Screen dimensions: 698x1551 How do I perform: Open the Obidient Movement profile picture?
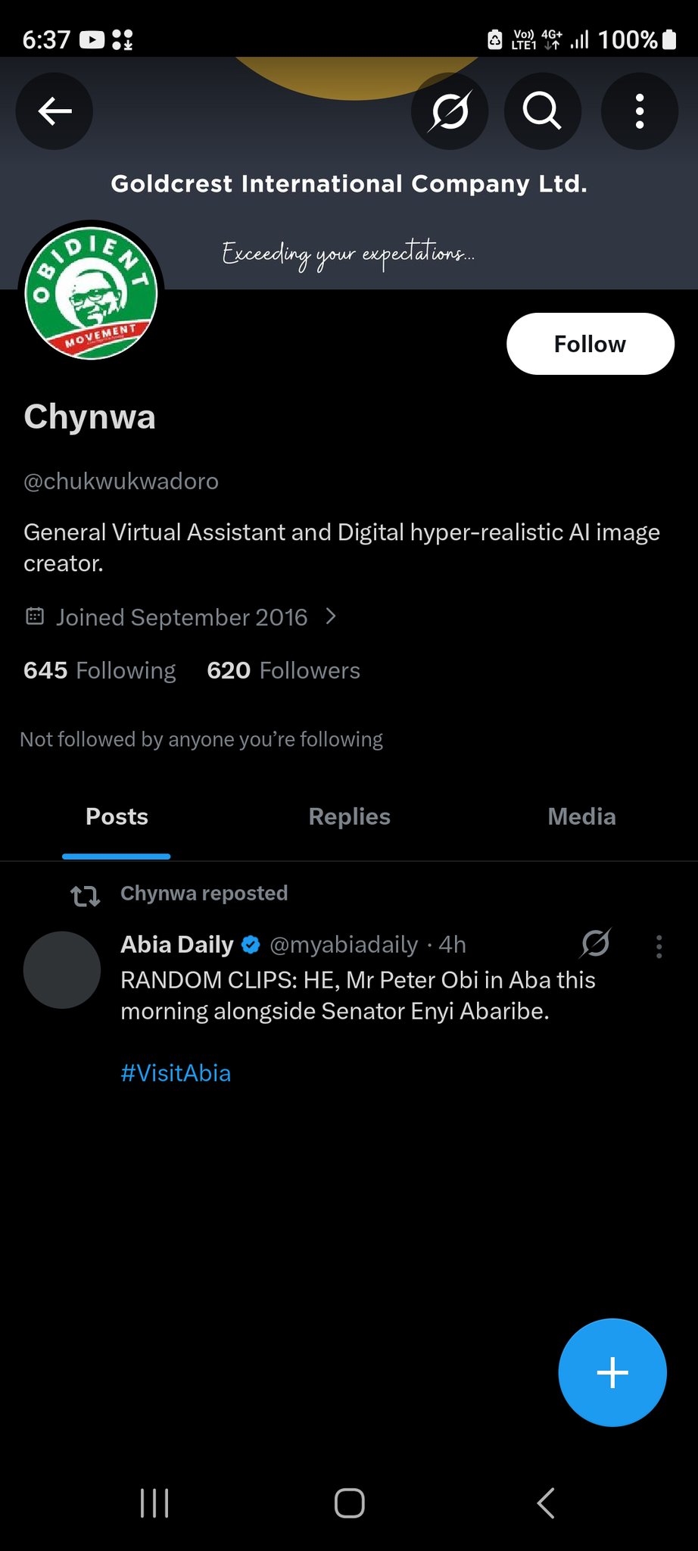click(91, 293)
